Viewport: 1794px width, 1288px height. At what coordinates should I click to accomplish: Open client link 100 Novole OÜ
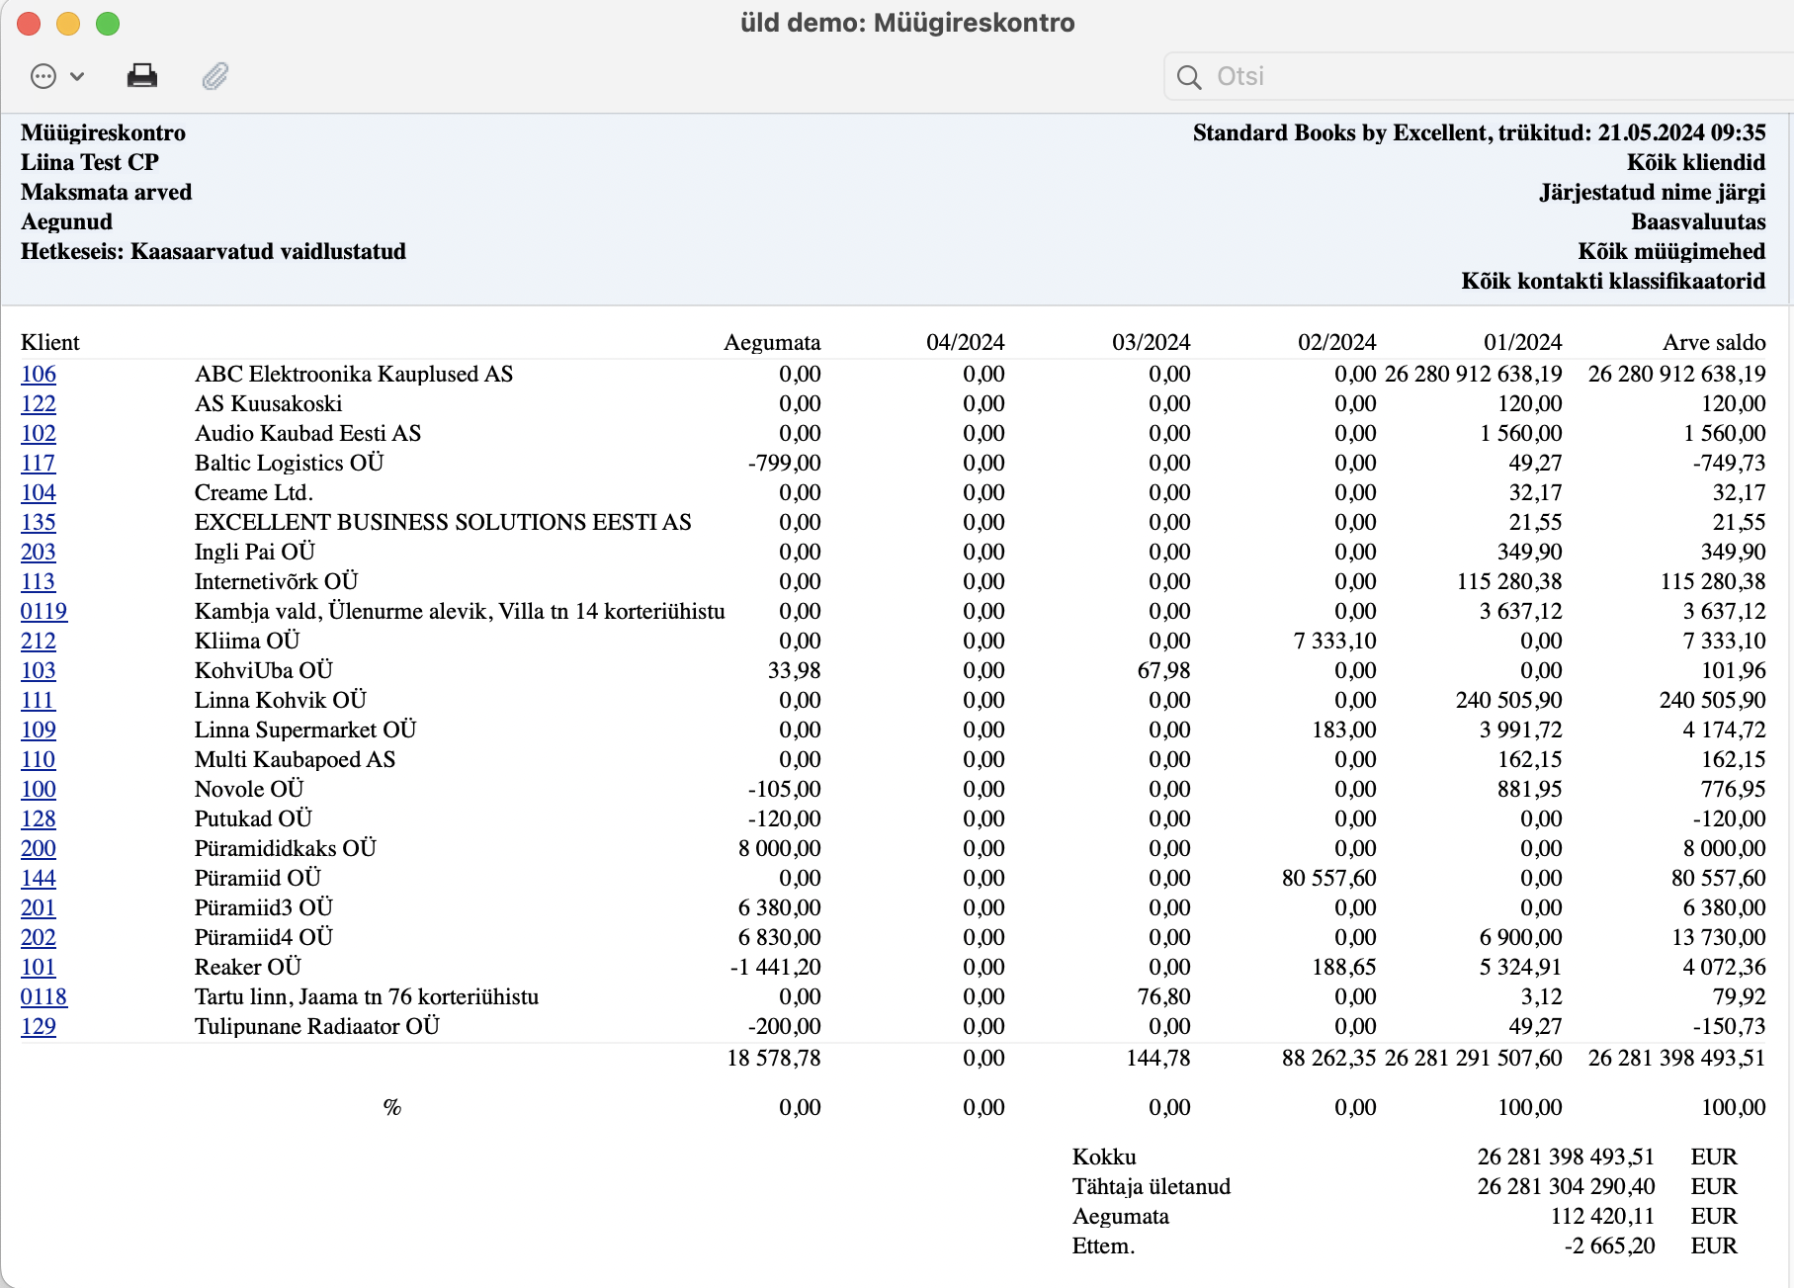click(x=39, y=789)
